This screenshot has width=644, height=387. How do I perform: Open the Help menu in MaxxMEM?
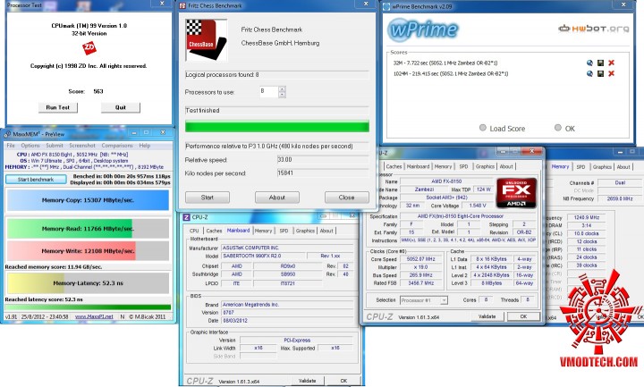pos(145,146)
